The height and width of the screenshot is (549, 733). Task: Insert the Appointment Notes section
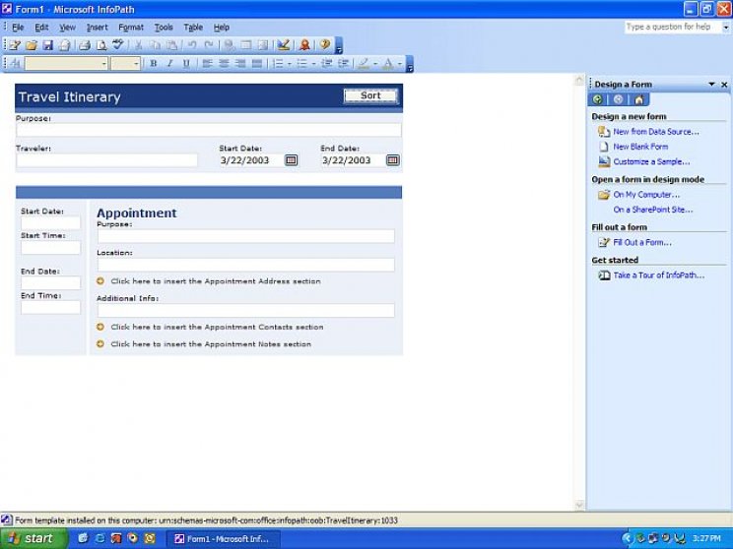[x=211, y=344]
